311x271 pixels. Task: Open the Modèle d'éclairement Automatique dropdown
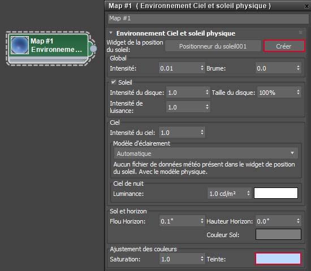coord(206,153)
